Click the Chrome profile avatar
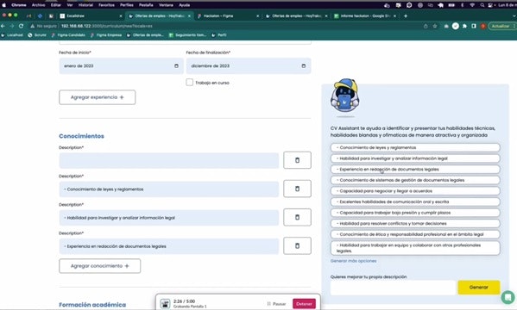517x310 pixels. pos(483,26)
